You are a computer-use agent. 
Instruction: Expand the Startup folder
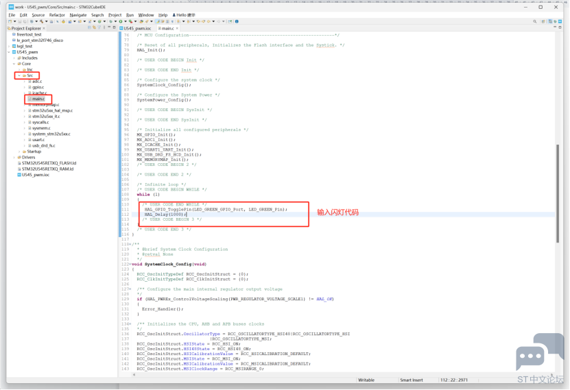pyautogui.click(x=19, y=151)
